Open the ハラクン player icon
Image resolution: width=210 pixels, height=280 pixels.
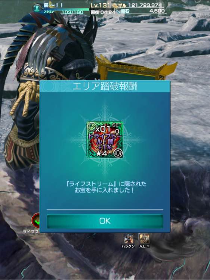128,239
